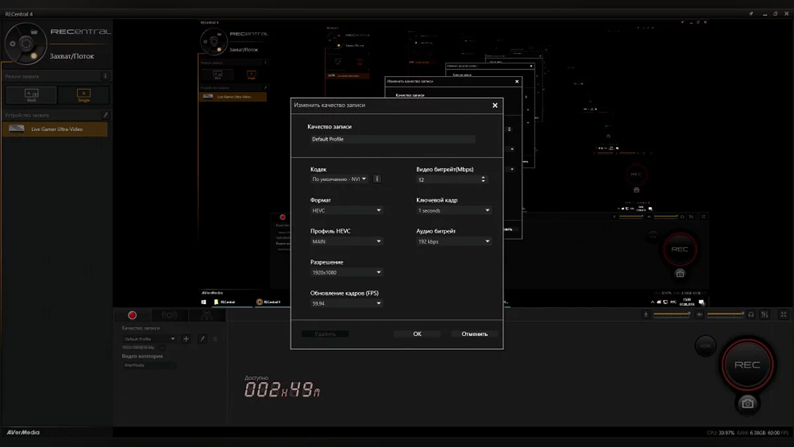Select the Live Gamer Ultra-Video device
794x447 pixels.
tap(54, 129)
